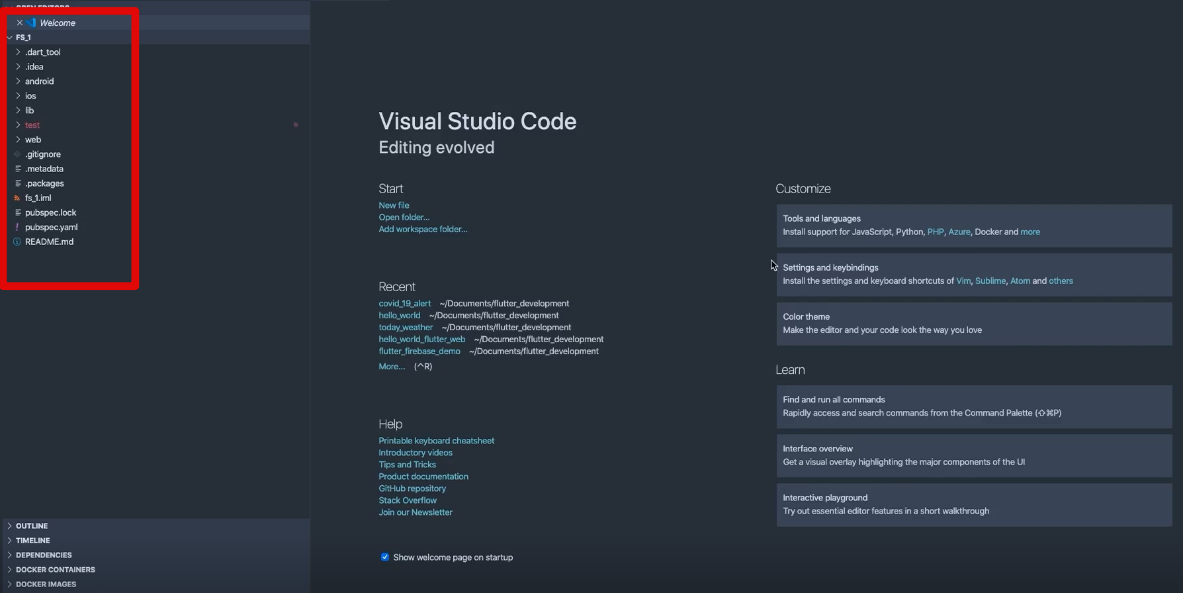The image size is (1183, 593).
Task: Click the Sublime keybindings link
Action: [x=990, y=281]
